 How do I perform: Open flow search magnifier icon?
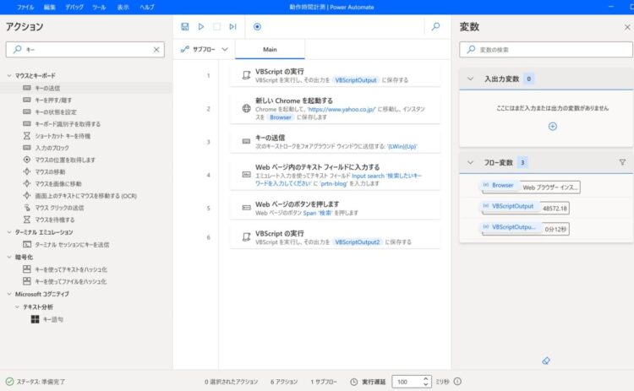[435, 27]
